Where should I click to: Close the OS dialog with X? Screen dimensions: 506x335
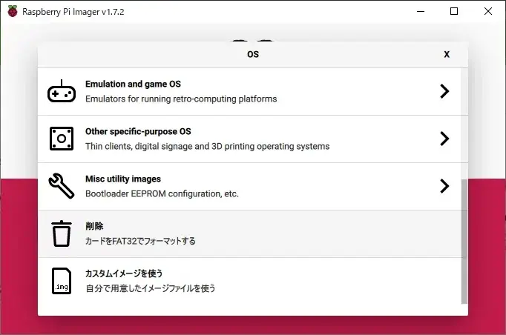[x=447, y=54]
